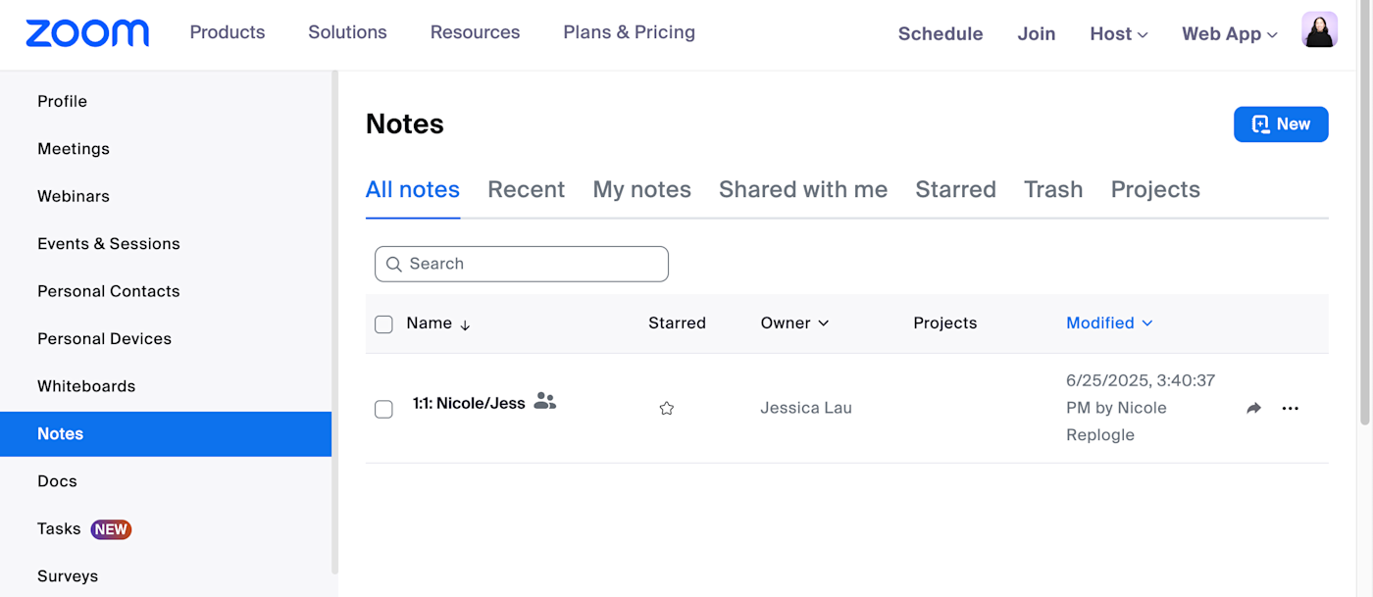Share the 1:1: Nicole/Jess note
1373x597 pixels.
point(1253,409)
